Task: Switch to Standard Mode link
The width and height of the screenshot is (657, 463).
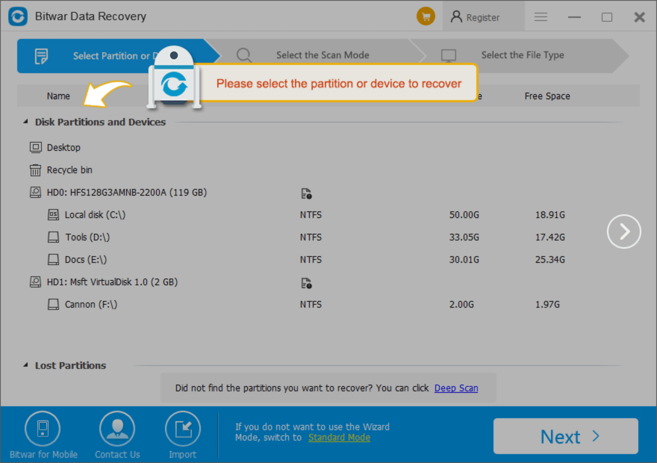Action: pos(339,438)
